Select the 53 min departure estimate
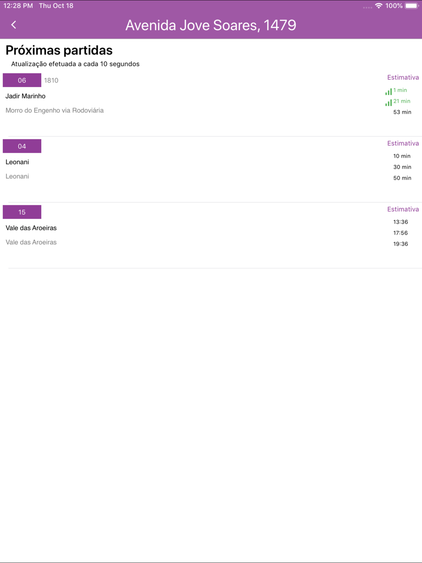The image size is (422, 563). 402,112
